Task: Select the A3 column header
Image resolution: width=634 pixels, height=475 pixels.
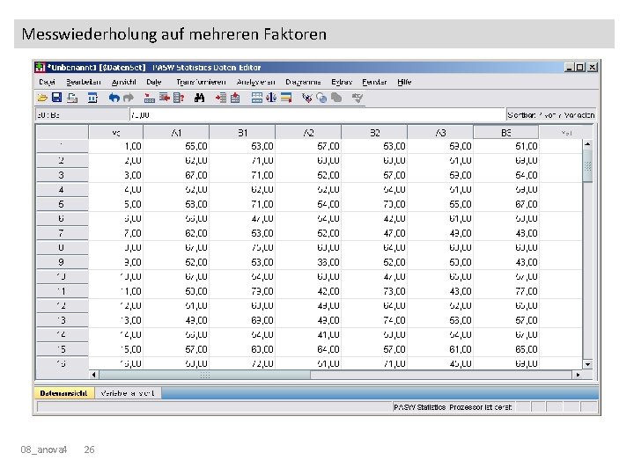Action: click(x=440, y=133)
